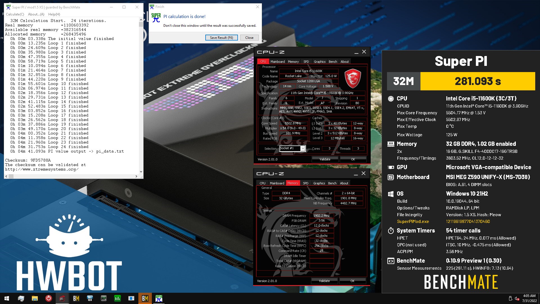
Task: Click the 281.093 s result banner
Action: (478, 81)
